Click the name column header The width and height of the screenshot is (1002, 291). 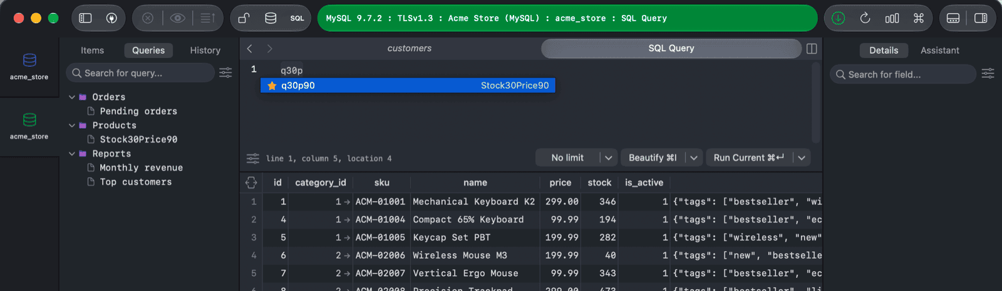coord(475,182)
